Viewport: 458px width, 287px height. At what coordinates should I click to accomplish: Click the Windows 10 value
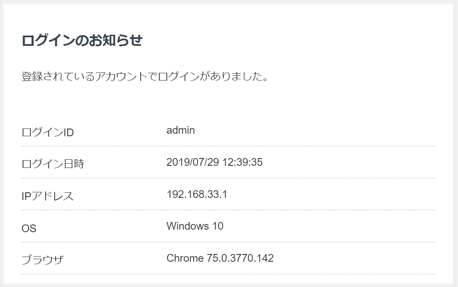195,226
